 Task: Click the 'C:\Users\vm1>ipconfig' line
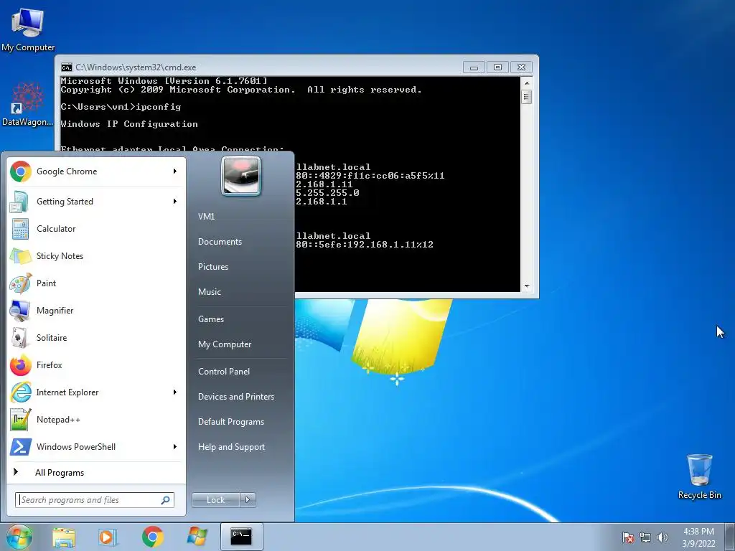point(121,107)
